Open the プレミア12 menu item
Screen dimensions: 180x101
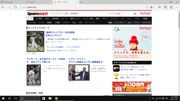[32, 22]
